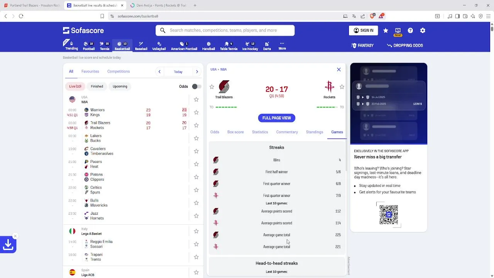
Task: Open the Sofascore help question icon
Action: [x=410, y=31]
